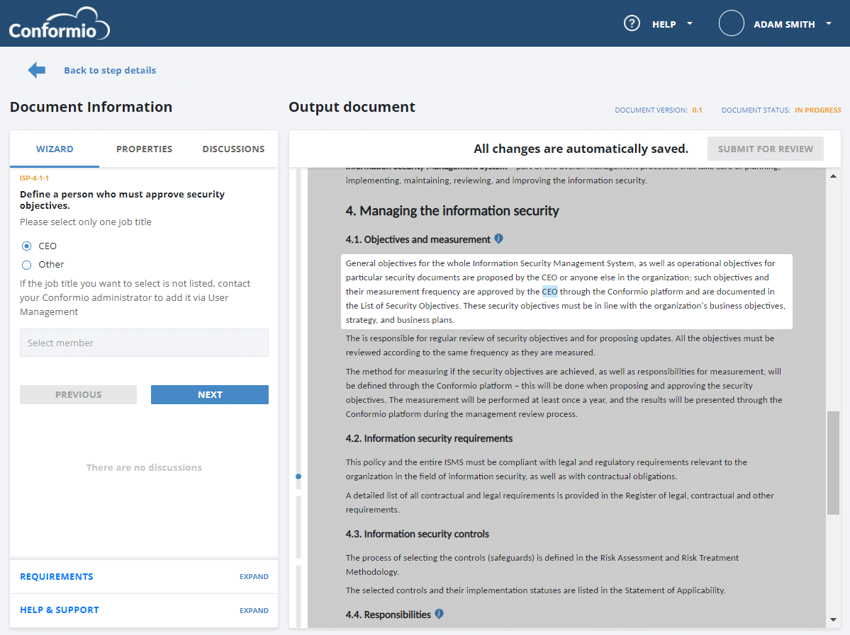Click the ISP-4-1-1 step code
The image size is (850, 635).
[x=34, y=178]
